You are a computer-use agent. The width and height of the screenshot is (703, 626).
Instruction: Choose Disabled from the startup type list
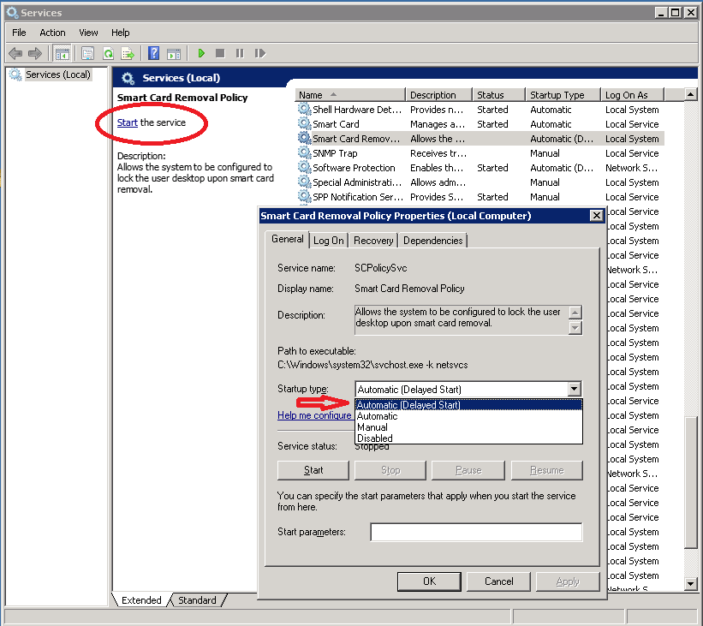click(x=375, y=438)
